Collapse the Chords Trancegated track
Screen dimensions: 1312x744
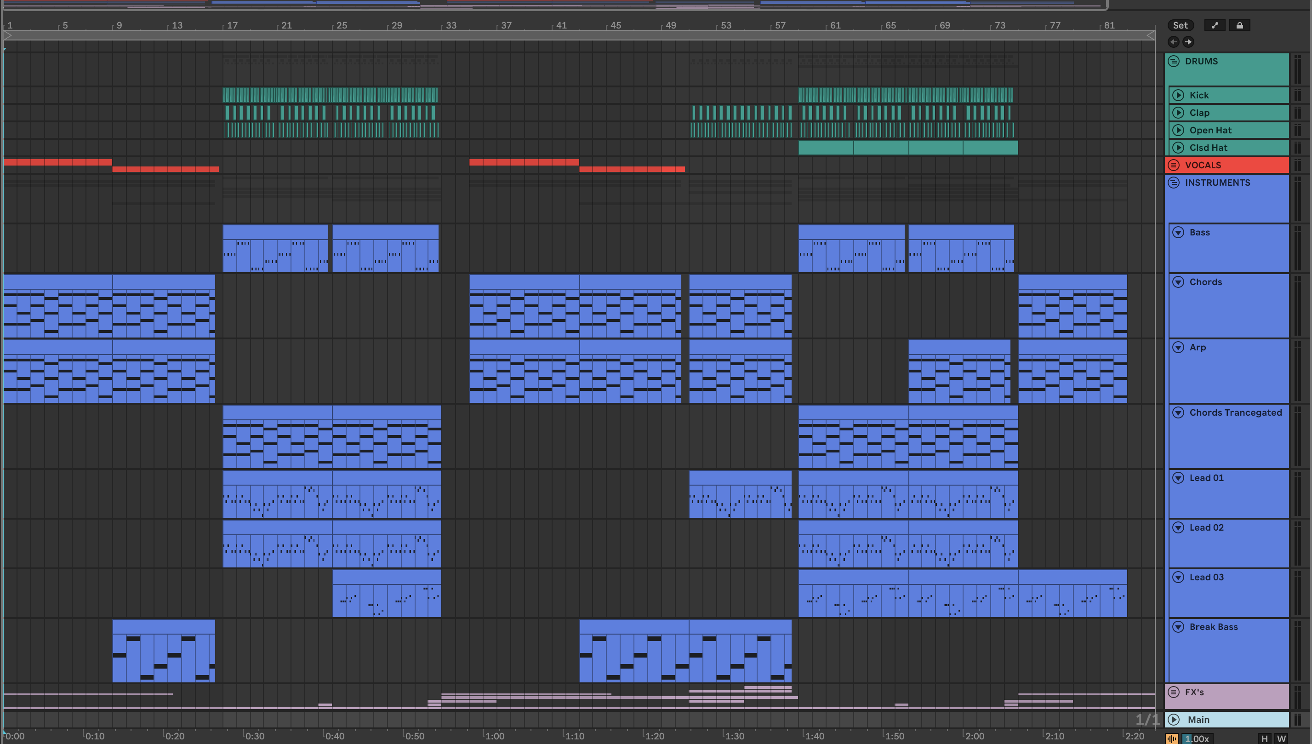(1178, 412)
